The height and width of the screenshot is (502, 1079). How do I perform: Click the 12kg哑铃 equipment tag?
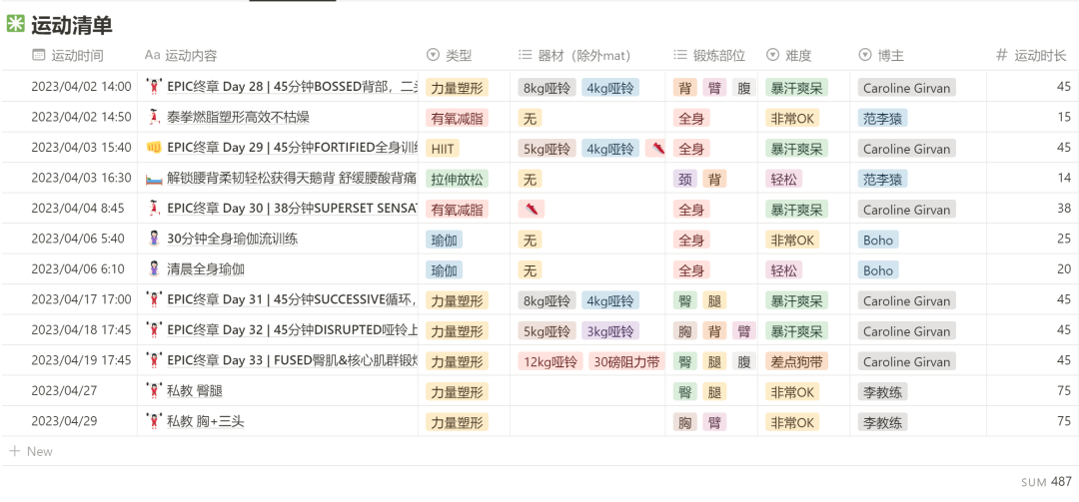(x=550, y=361)
